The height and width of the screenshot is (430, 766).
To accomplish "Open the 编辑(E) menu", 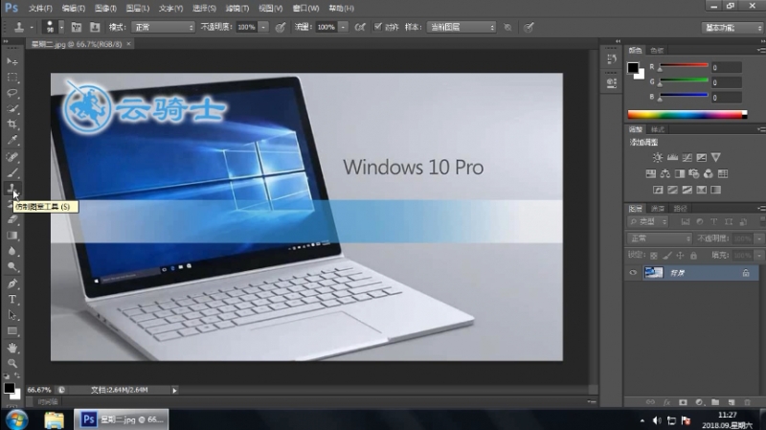I will 74,9.
